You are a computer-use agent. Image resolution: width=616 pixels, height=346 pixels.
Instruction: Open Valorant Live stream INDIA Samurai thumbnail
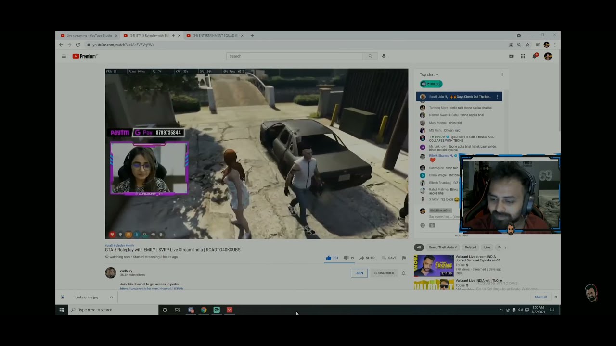(x=434, y=265)
